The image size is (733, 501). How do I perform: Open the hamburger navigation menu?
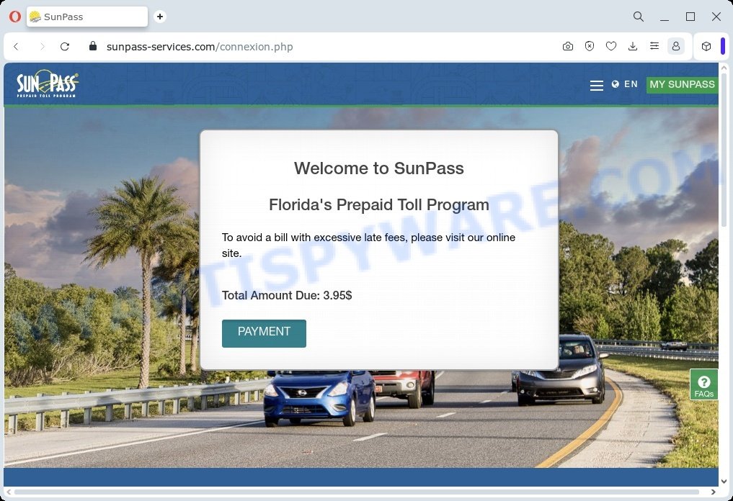(x=597, y=86)
